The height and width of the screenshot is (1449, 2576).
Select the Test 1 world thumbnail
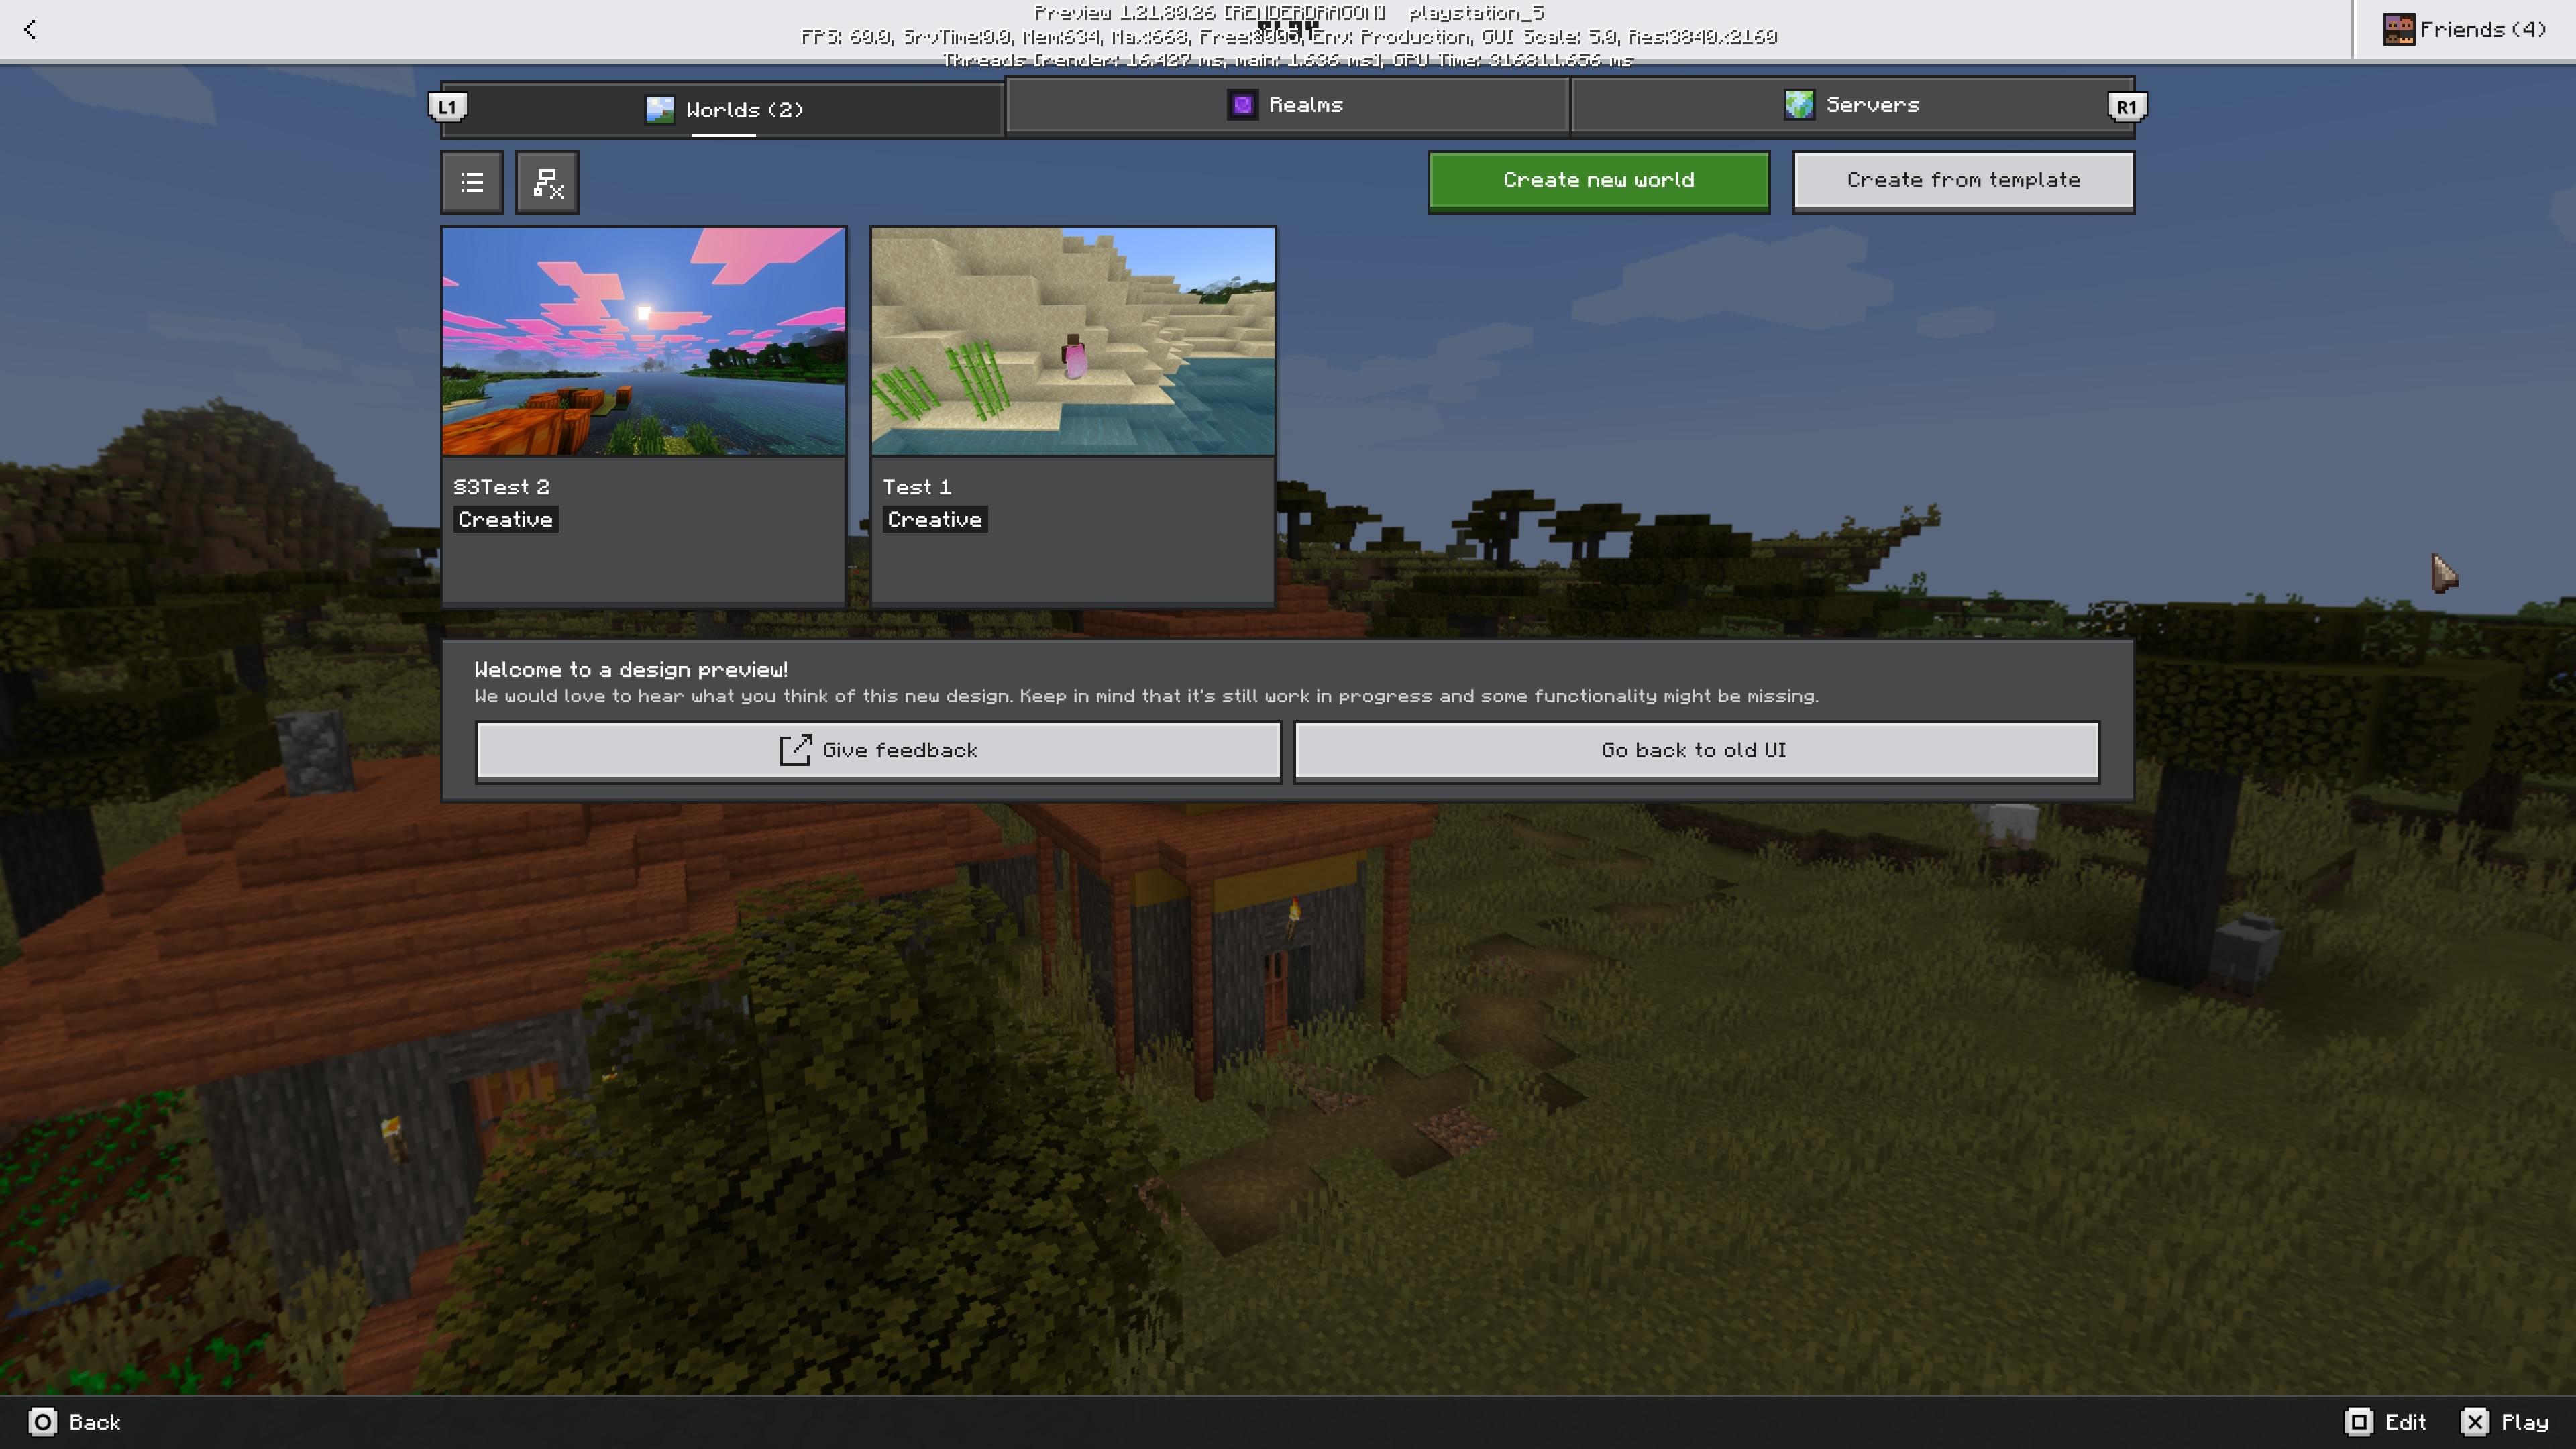[1072, 342]
